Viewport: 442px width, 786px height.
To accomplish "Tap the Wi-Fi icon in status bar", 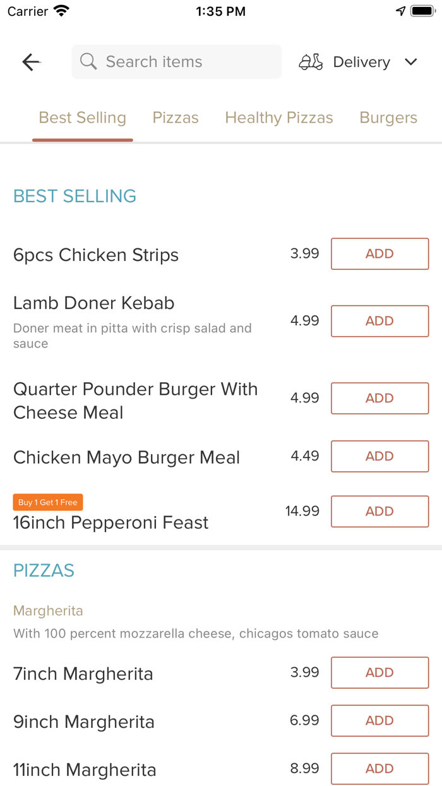I will point(62,11).
